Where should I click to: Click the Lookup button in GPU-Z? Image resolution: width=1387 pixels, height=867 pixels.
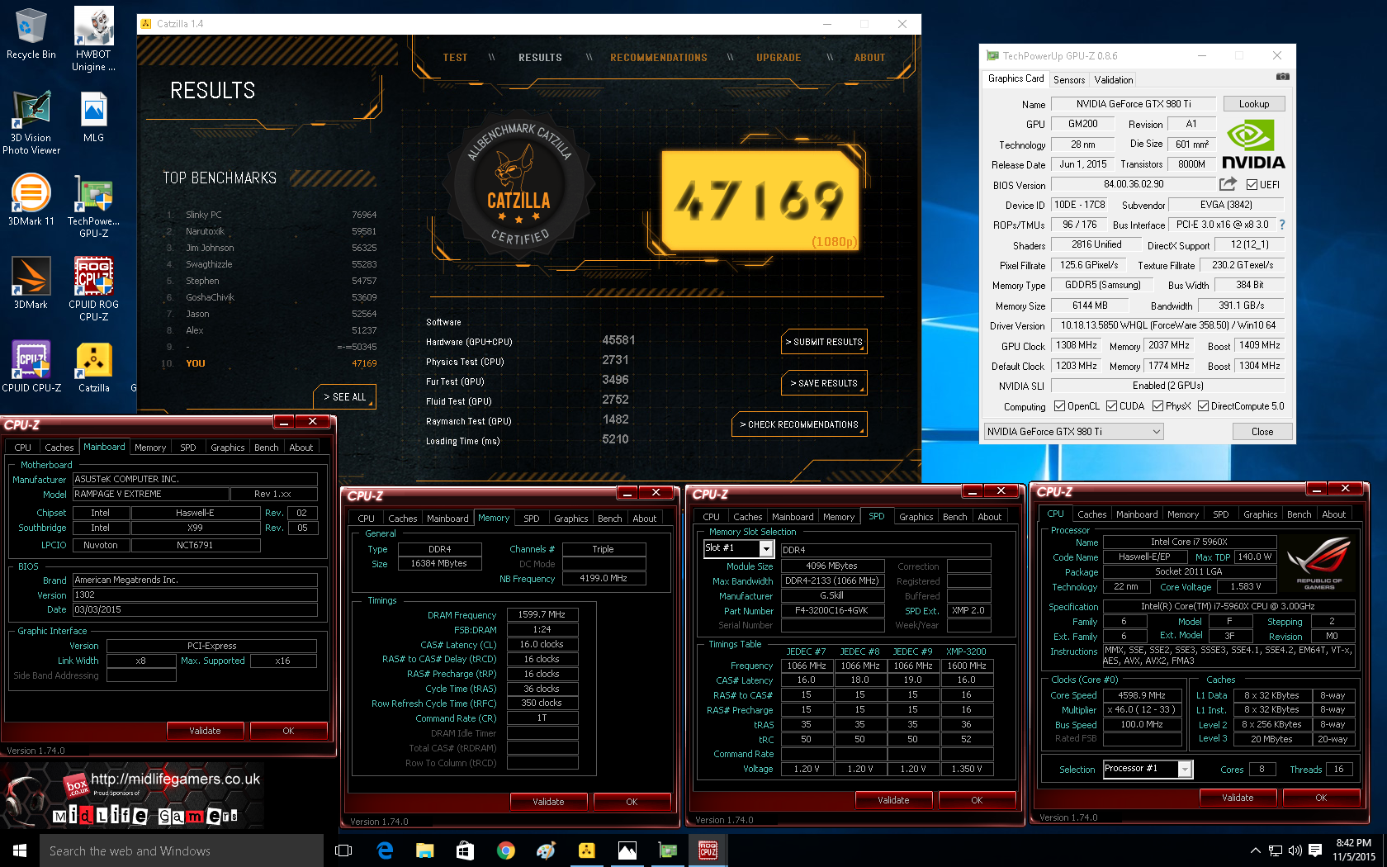1253,104
